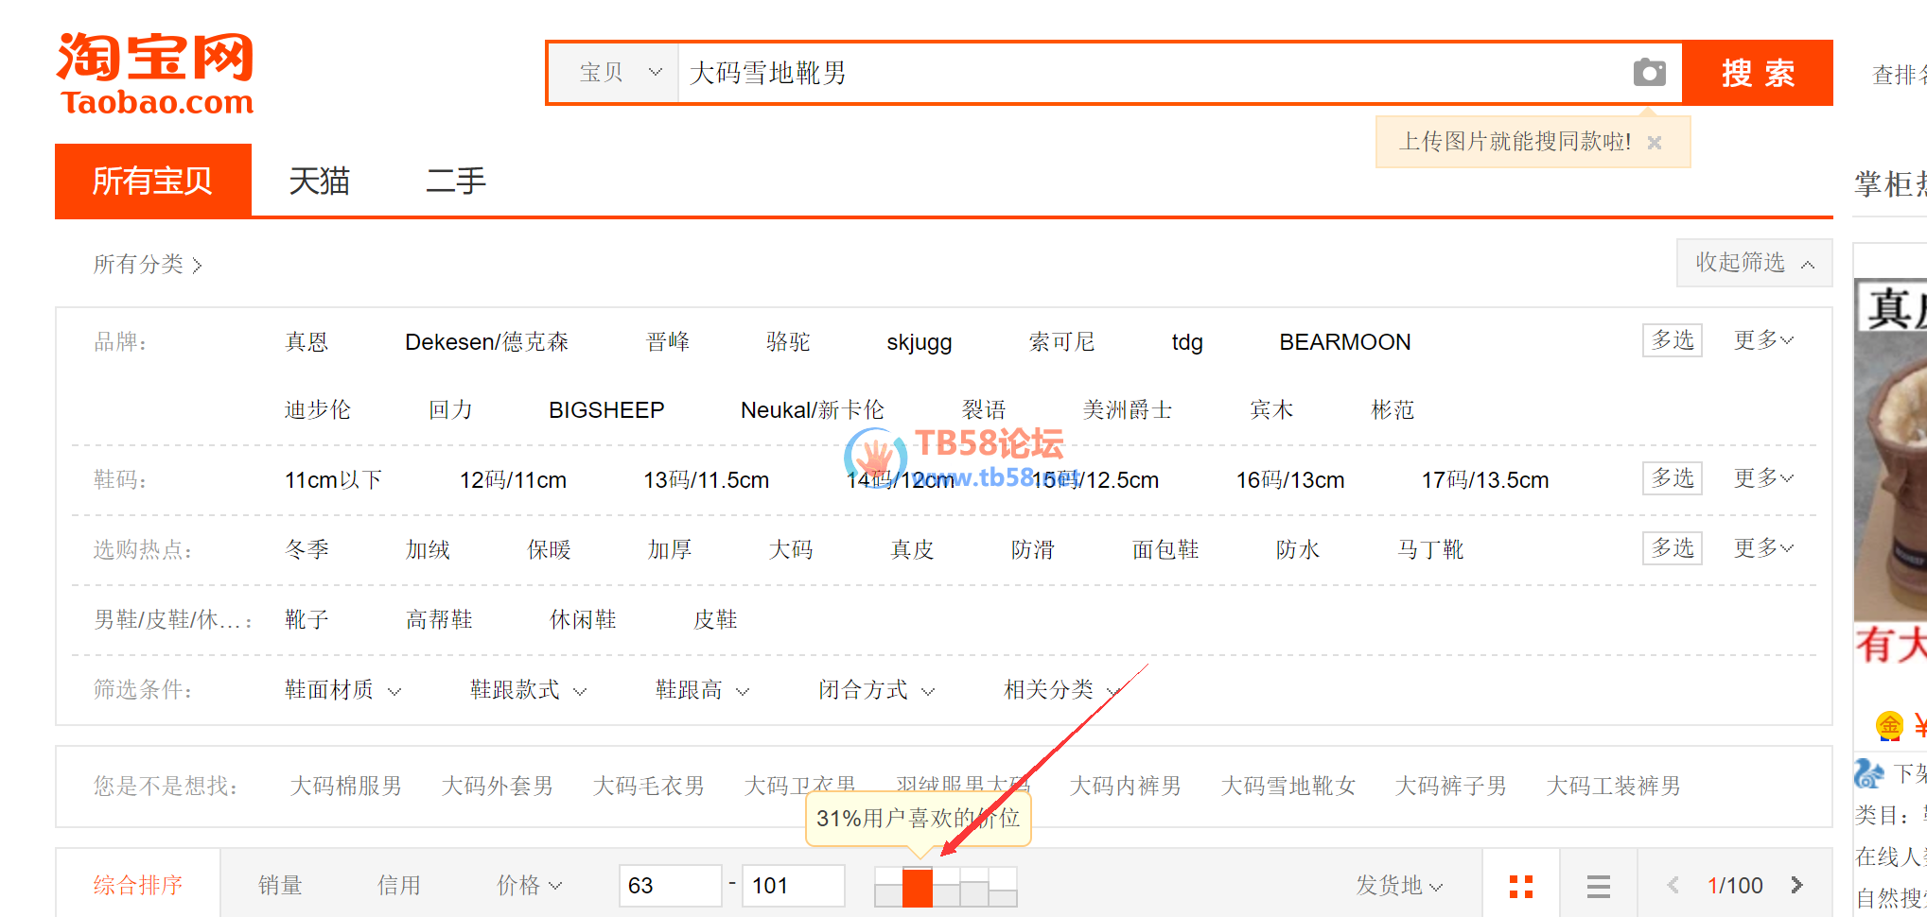
Task: Go to previous results page arrow
Action: (x=1673, y=886)
